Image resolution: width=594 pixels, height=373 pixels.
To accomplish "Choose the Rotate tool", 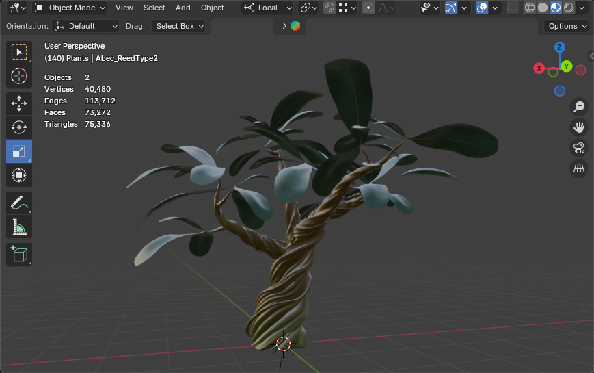I will click(19, 127).
